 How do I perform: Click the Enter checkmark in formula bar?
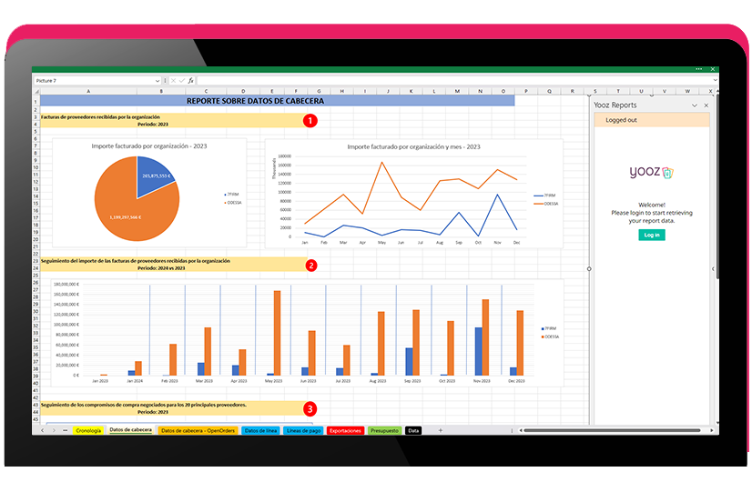182,80
